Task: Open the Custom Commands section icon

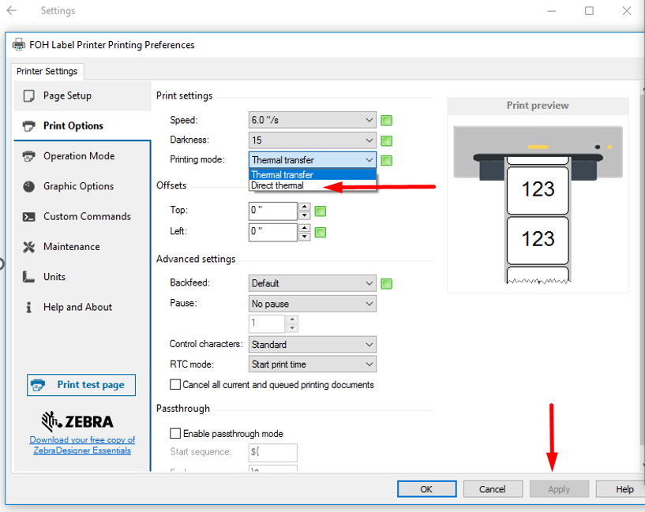Action: point(29,216)
